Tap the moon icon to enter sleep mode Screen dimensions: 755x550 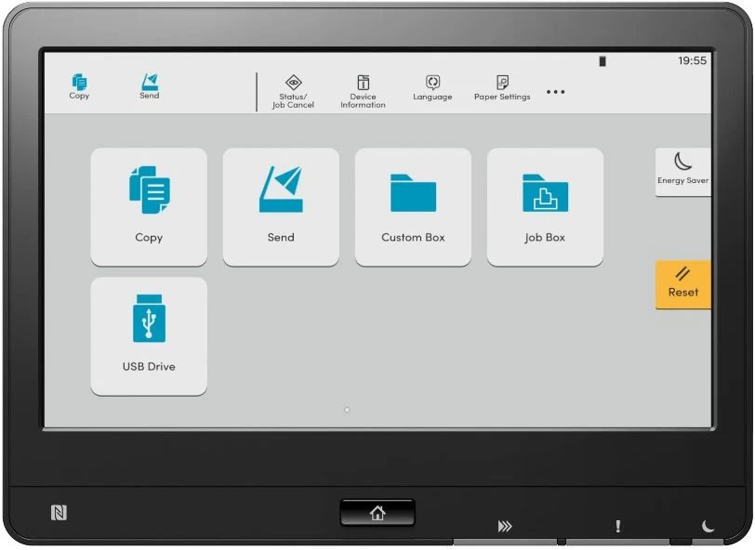tap(707, 526)
